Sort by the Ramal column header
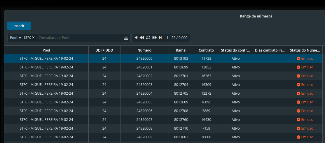This screenshot has height=143, width=325. [x=181, y=50]
